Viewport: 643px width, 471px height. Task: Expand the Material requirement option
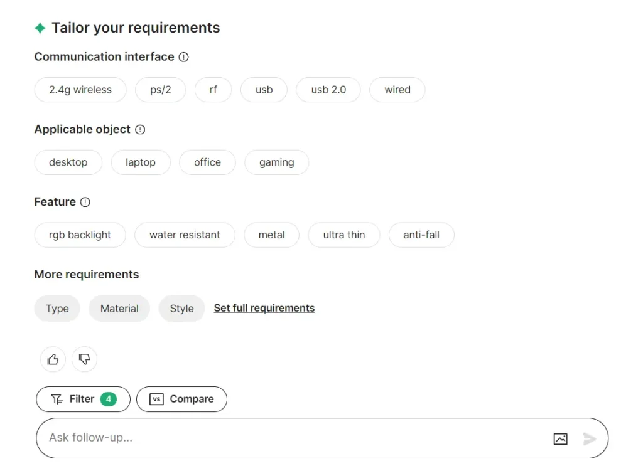tap(119, 309)
